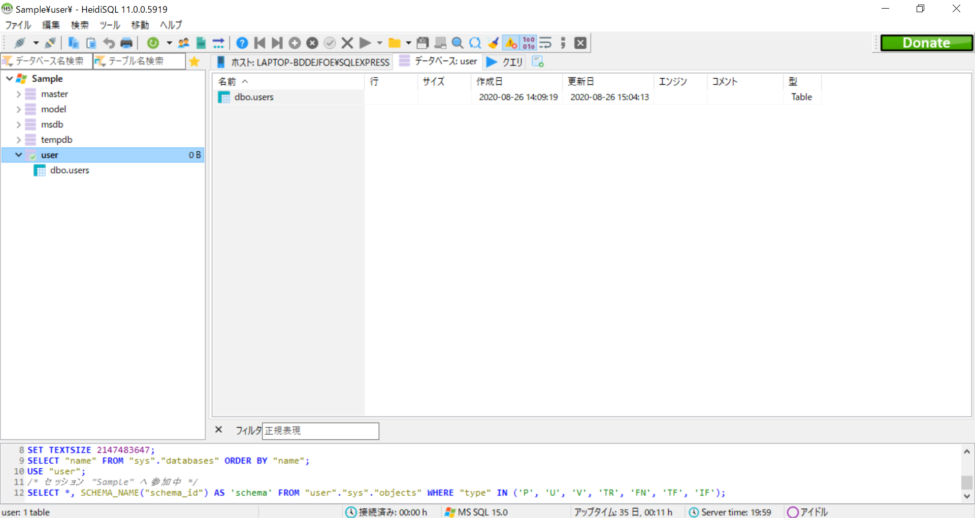Viewport: 975px width, 518px height.
Task: Click the Print icon
Action: (126, 43)
